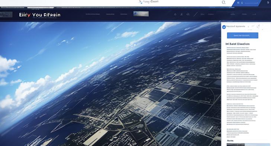Screen dimensions: 271x146
Task: Open the third navigation menu item in header
Action: pos(123,14)
